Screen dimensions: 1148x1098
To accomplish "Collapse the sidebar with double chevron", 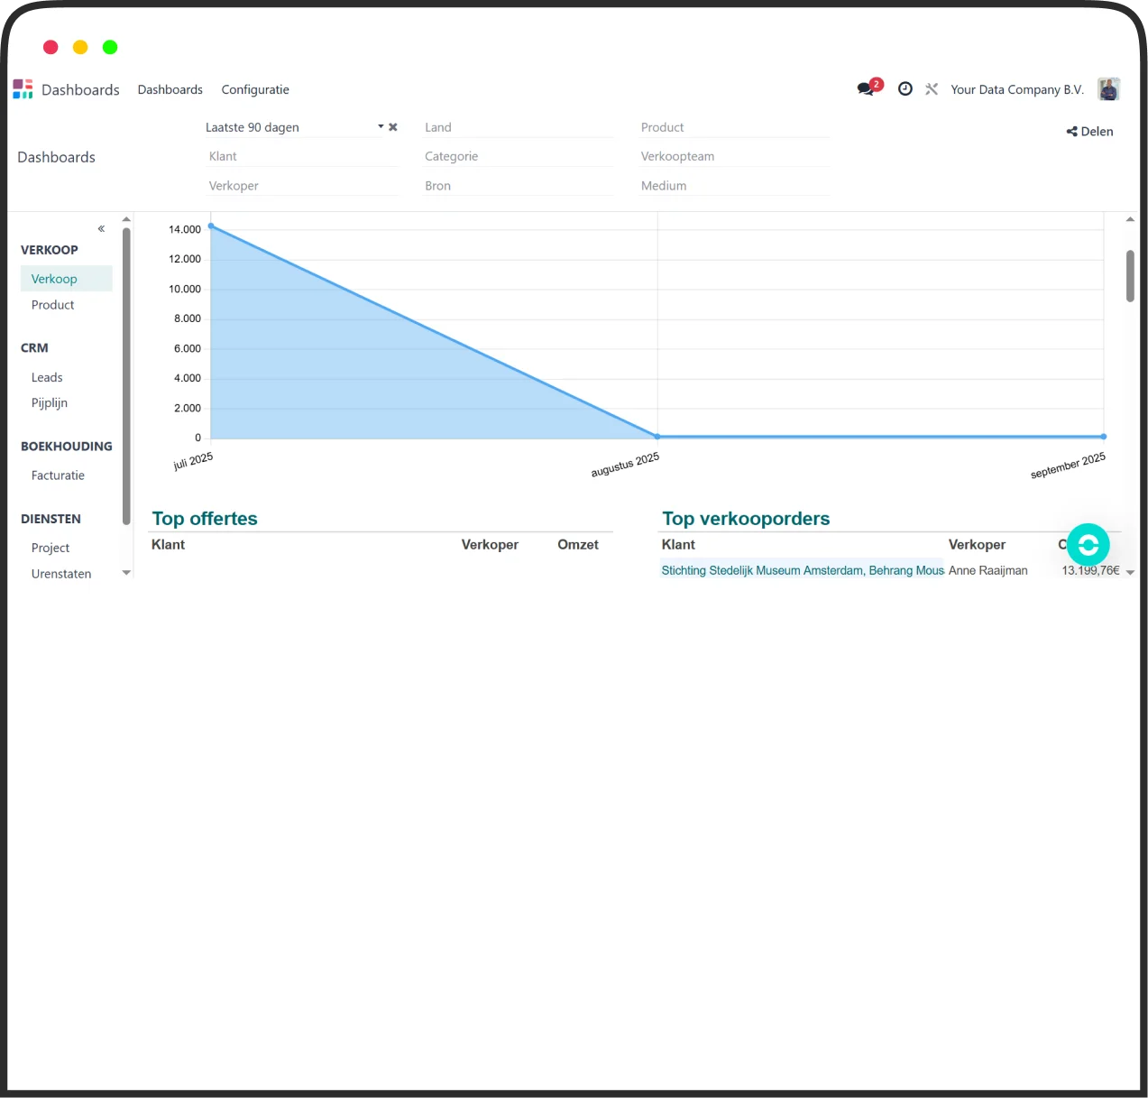I will point(101,228).
